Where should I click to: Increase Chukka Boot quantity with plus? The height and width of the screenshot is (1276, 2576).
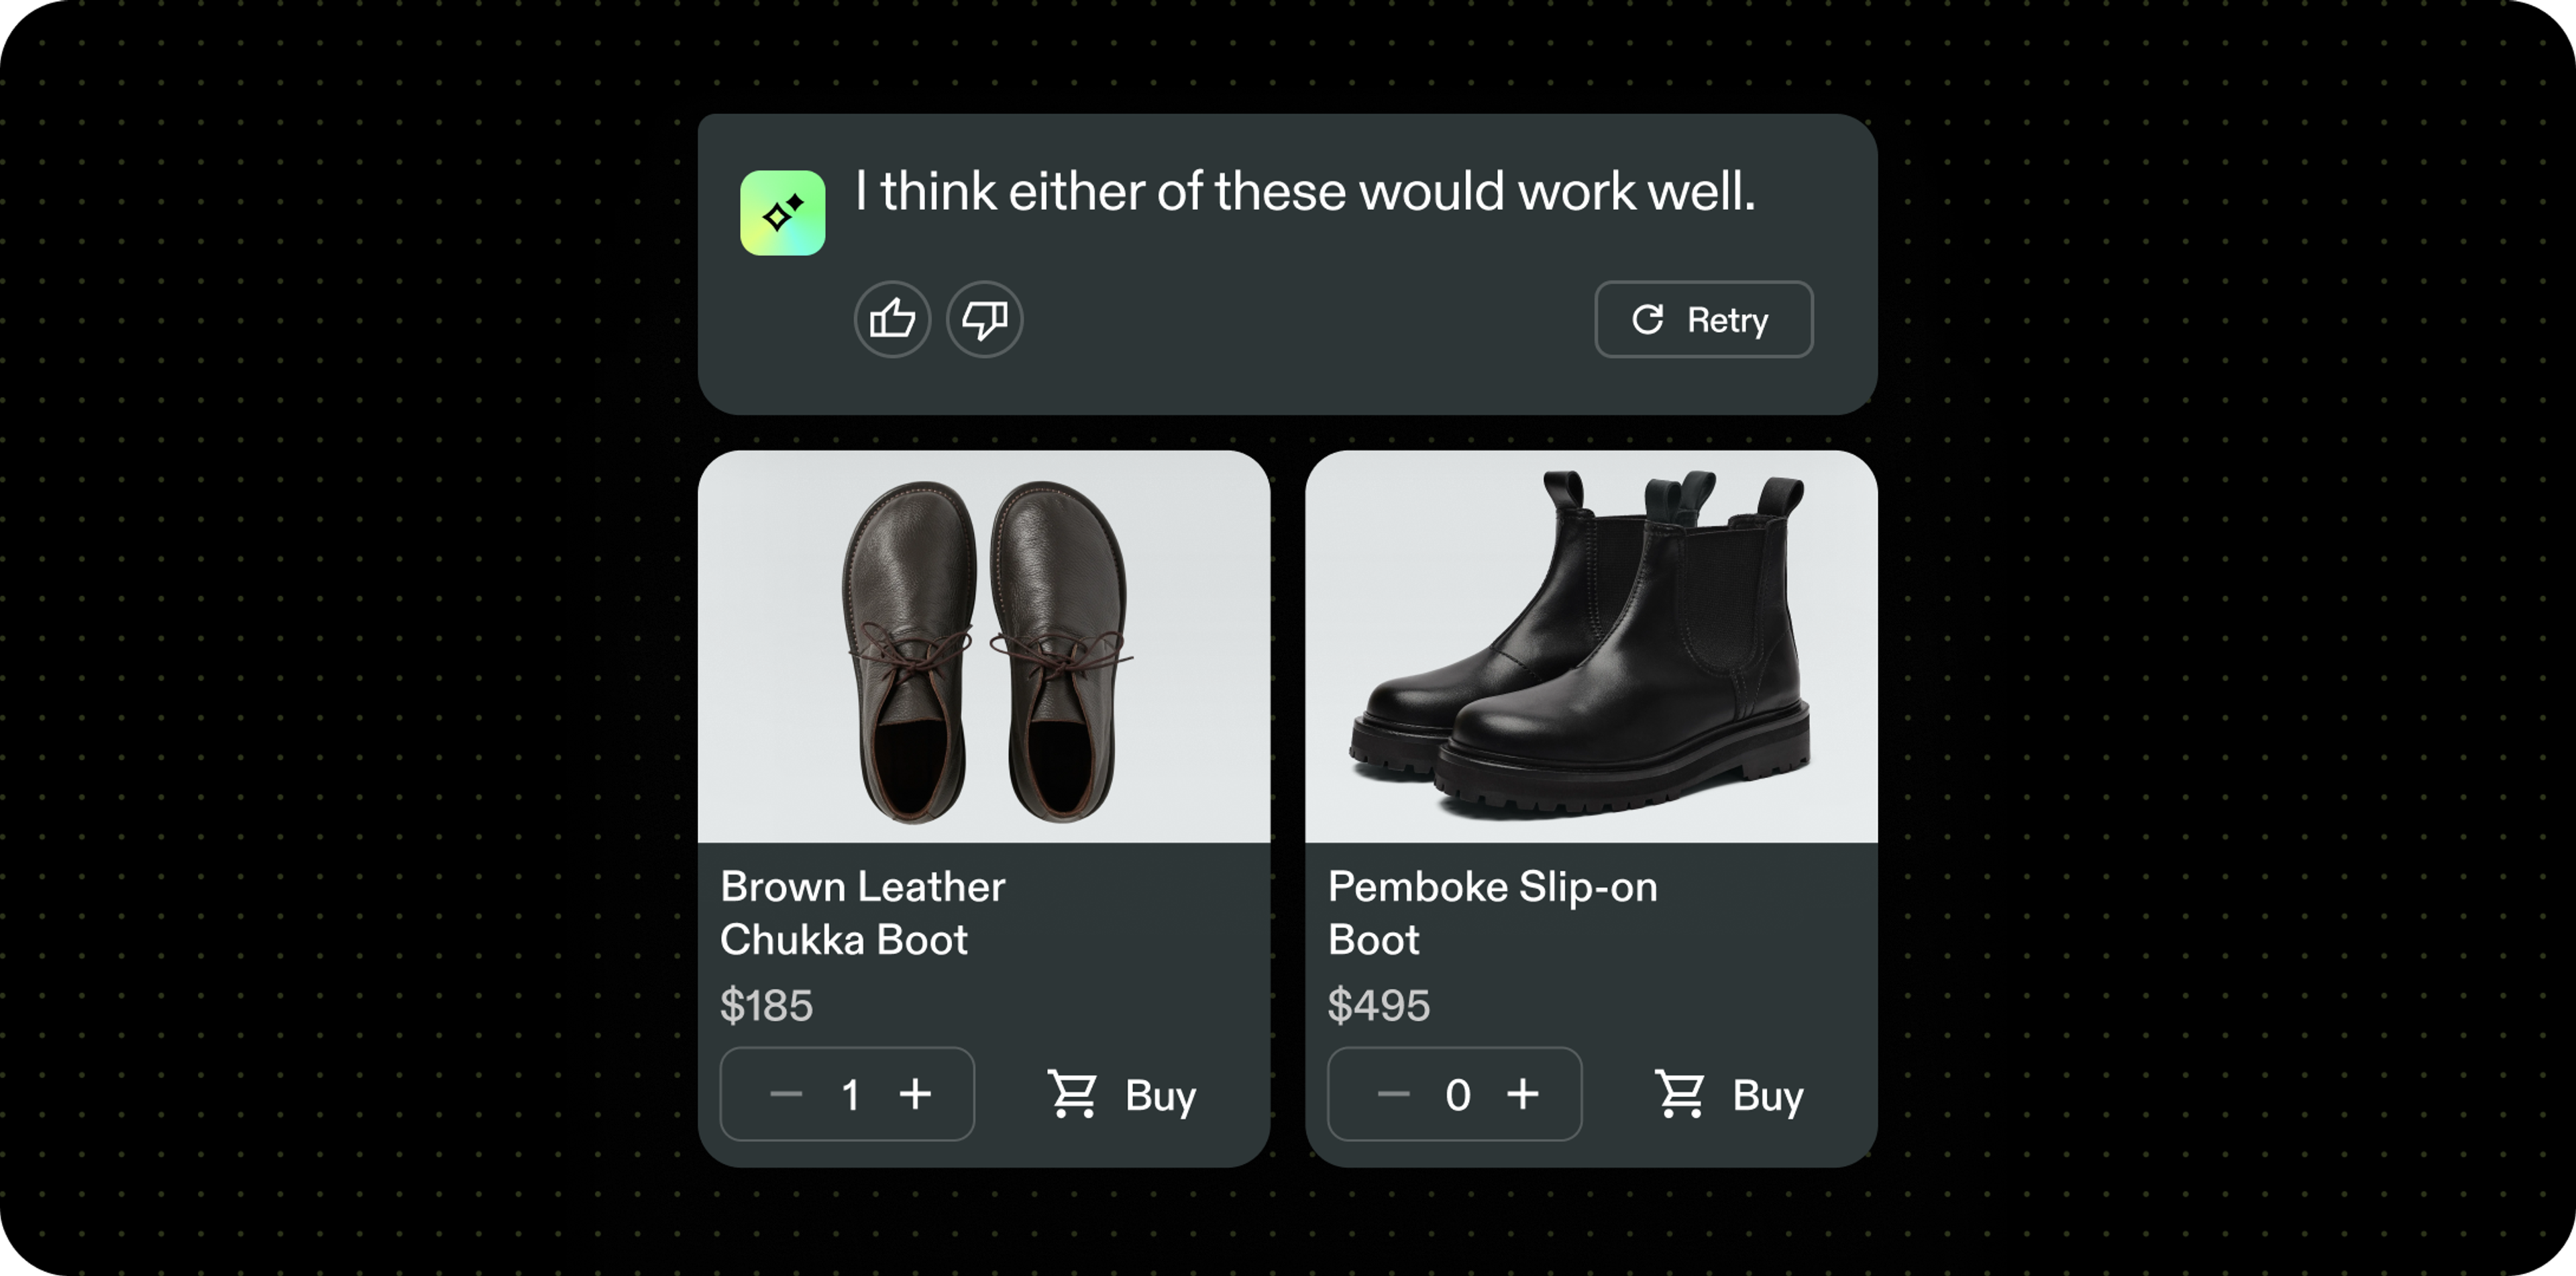(x=915, y=1094)
